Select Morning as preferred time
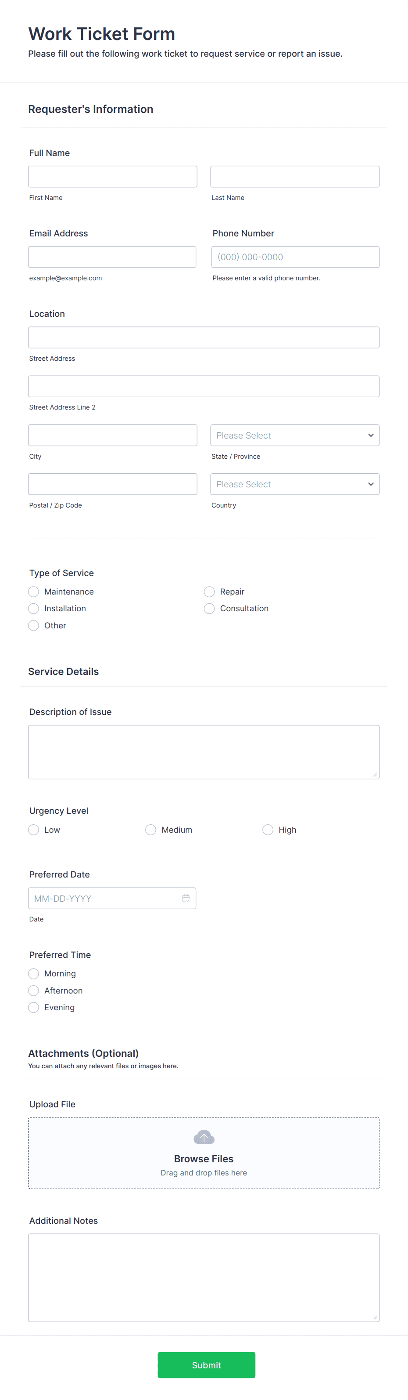Image resolution: width=408 pixels, height=1400 pixels. pos(33,973)
